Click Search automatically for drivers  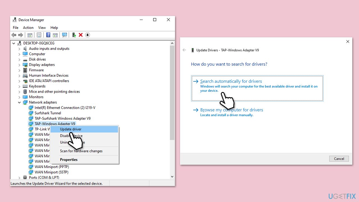click(257, 88)
